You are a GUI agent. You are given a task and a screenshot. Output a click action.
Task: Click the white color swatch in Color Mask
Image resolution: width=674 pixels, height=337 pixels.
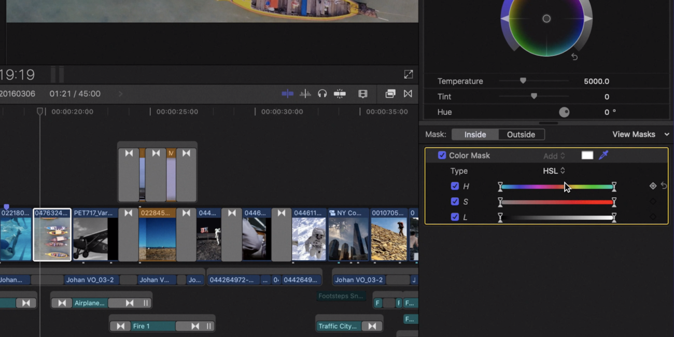point(587,155)
